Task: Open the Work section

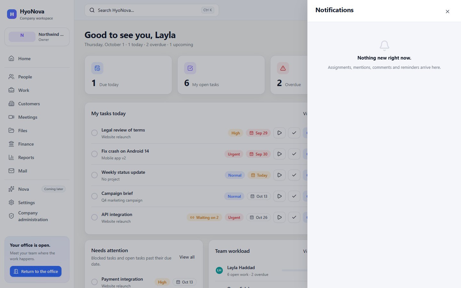Action: (37, 90)
